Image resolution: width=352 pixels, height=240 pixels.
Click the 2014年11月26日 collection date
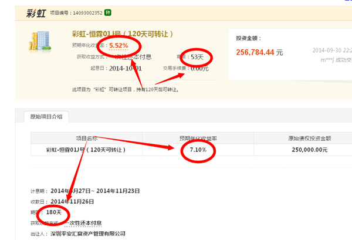click(72, 202)
